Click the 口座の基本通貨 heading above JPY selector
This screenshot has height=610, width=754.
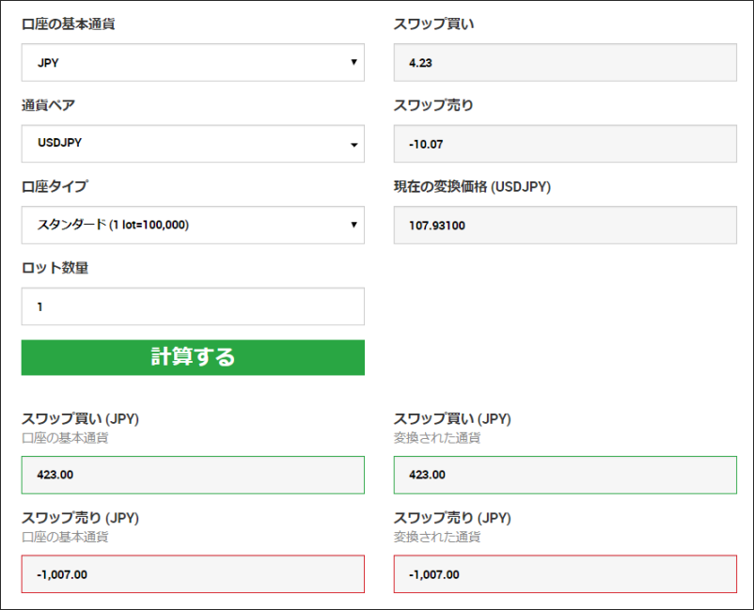coord(69,23)
